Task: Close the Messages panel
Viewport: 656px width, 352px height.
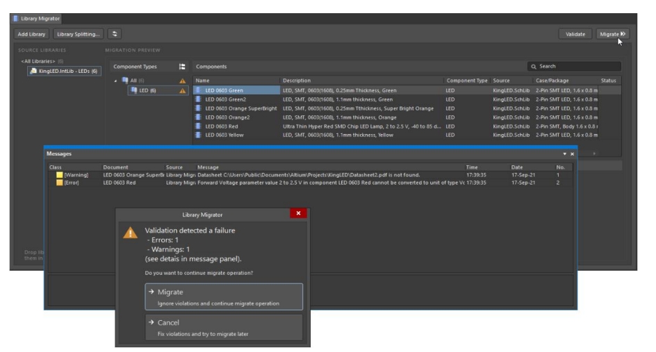Action: point(573,154)
